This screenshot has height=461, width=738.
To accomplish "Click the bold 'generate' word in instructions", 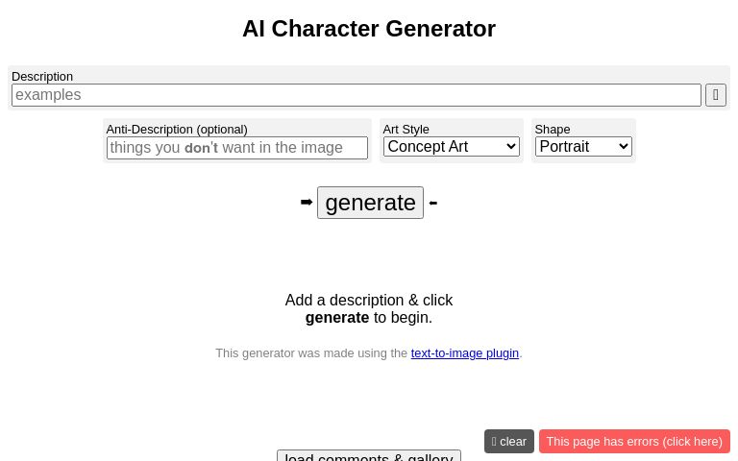I will point(336,318).
